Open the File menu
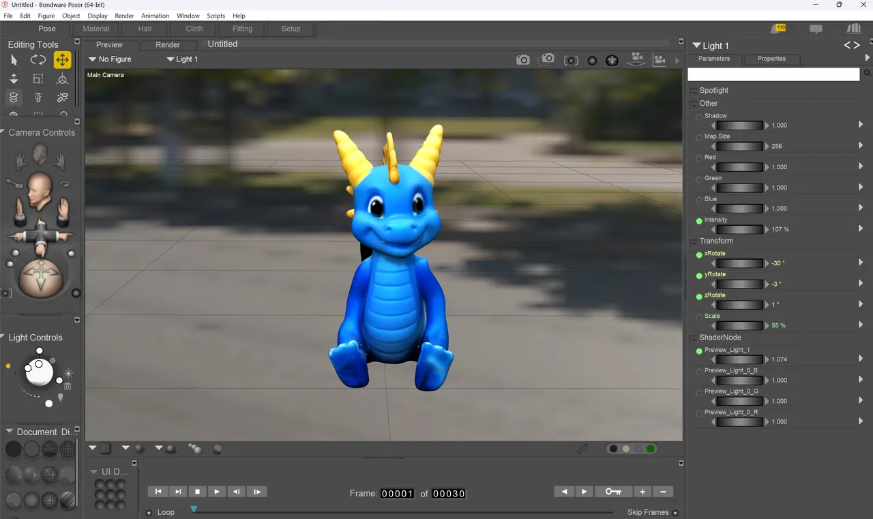This screenshot has height=519, width=873. (x=8, y=16)
